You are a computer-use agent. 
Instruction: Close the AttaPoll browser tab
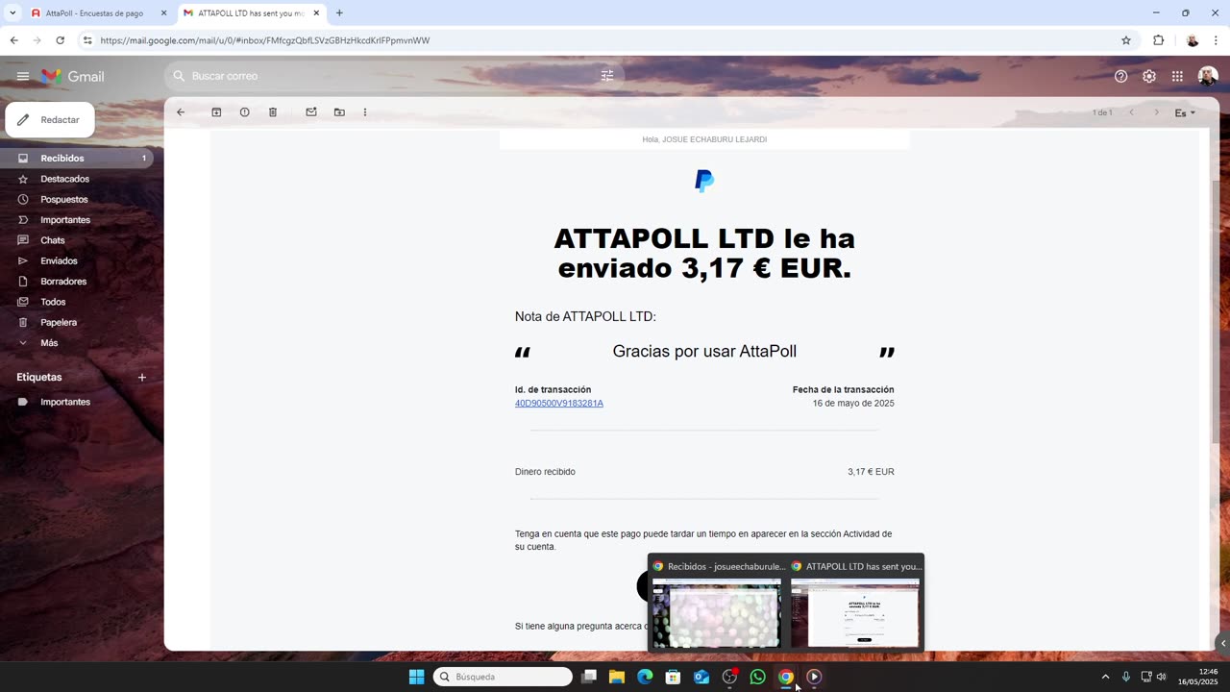point(163,13)
